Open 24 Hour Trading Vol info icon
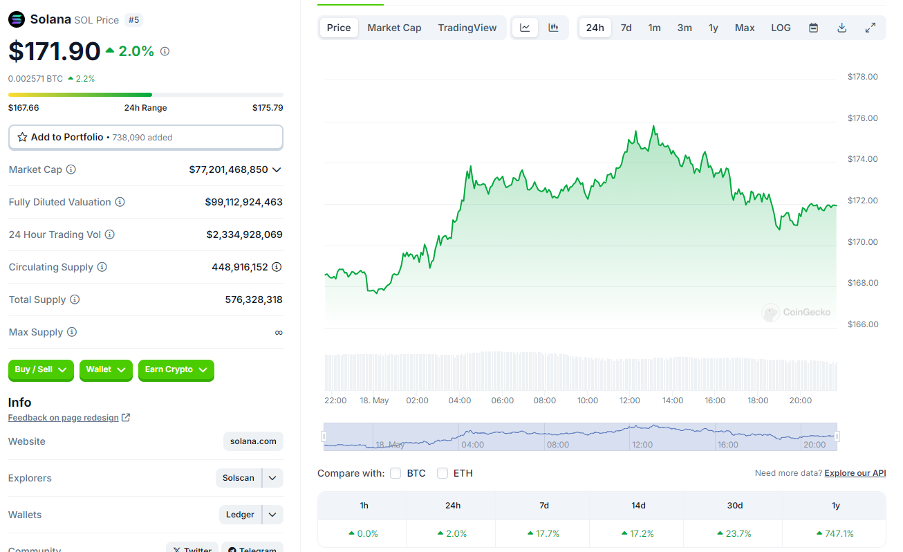The image size is (903, 552). click(109, 234)
